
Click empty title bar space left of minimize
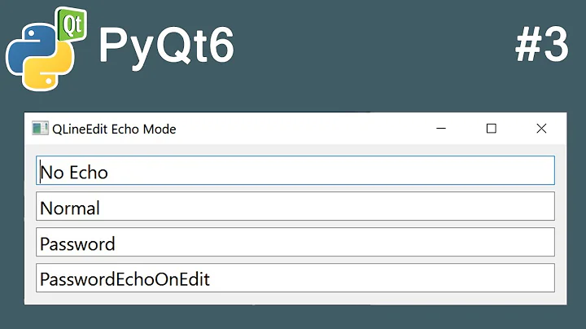pyautogui.click(x=309, y=129)
